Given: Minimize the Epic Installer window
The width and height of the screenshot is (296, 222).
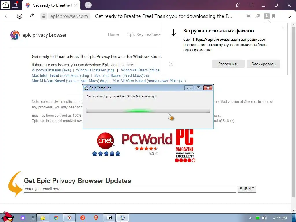Looking at the screenshot, I should coord(189,88).
